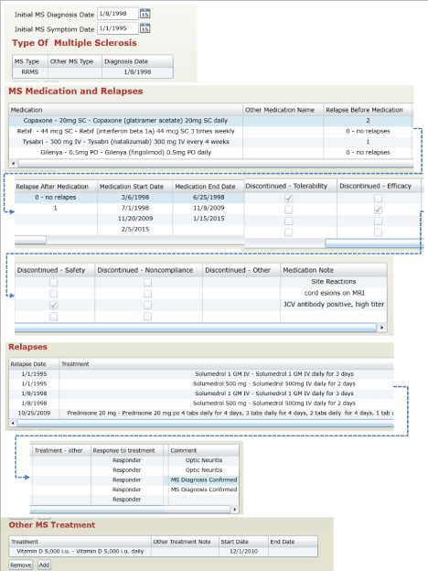The height and width of the screenshot is (571, 428).
Task: Check Discontinued - Tolerability for the 11/20/2009 row
Action: click(x=289, y=221)
